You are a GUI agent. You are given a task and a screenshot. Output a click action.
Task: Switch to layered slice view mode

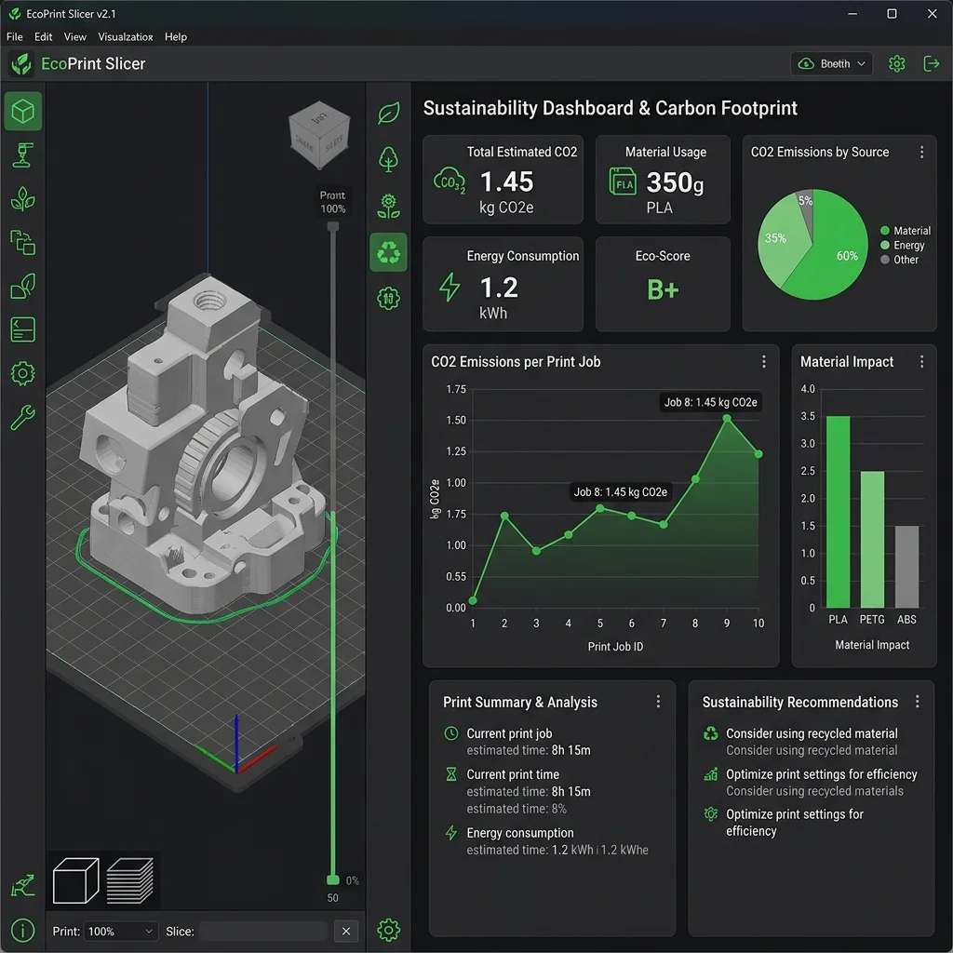click(130, 880)
